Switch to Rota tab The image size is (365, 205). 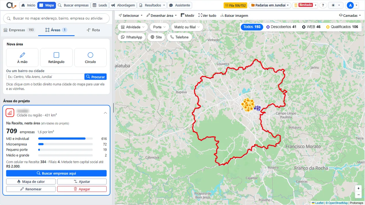pyautogui.click(x=93, y=30)
